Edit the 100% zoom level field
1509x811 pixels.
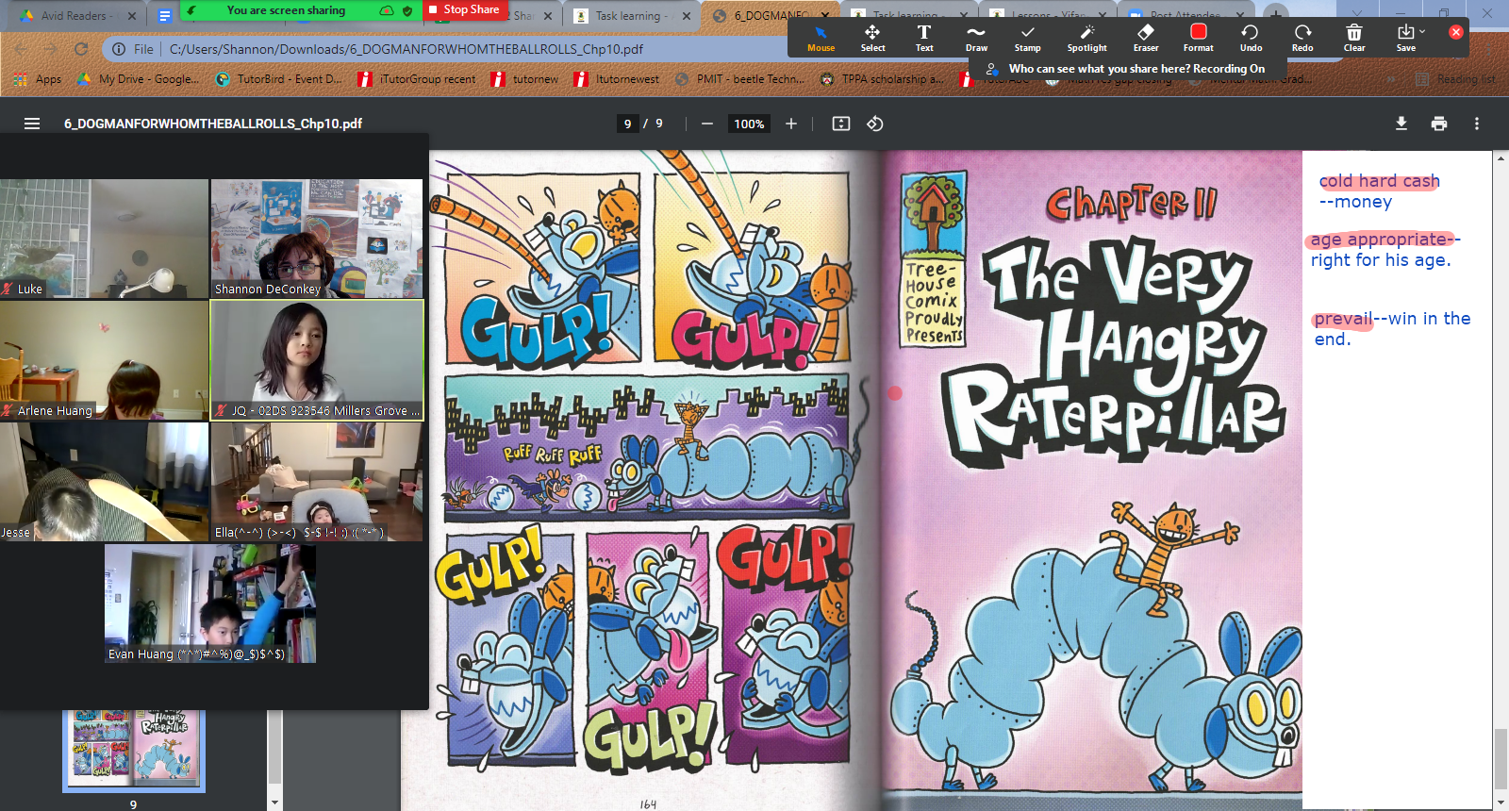click(x=749, y=124)
